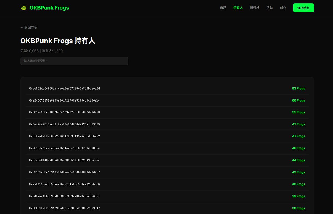Click the 连接钱包 button
333x214 pixels.
click(303, 8)
